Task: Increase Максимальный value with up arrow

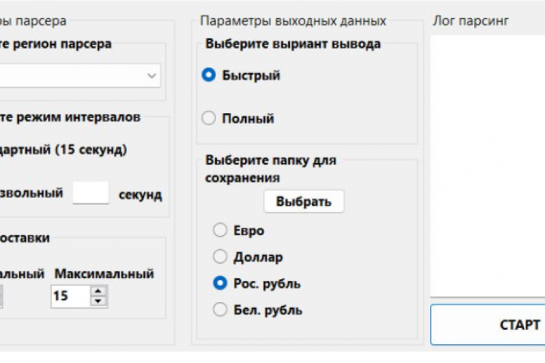Action: [x=98, y=290]
